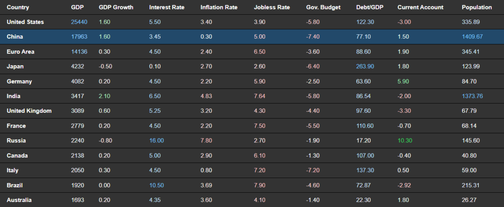Open United Kingdom country page

29,111
